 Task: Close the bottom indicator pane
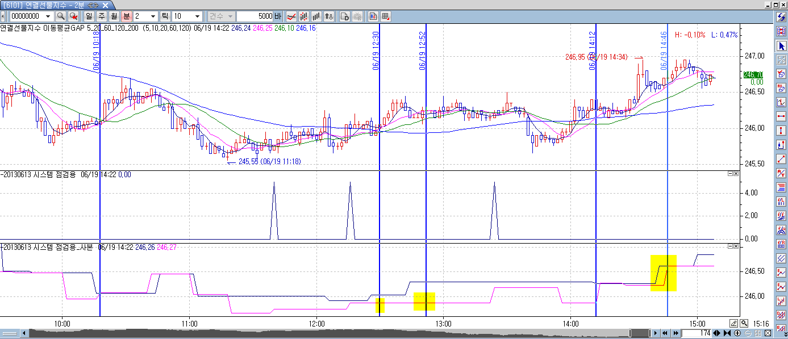tap(736, 246)
